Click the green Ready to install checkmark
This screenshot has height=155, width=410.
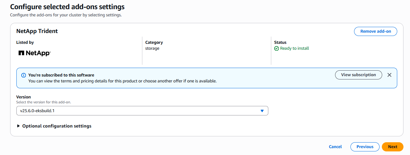[x=276, y=48]
